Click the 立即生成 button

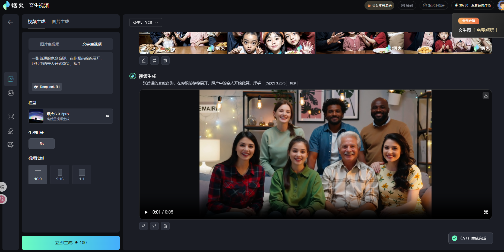[x=71, y=243]
